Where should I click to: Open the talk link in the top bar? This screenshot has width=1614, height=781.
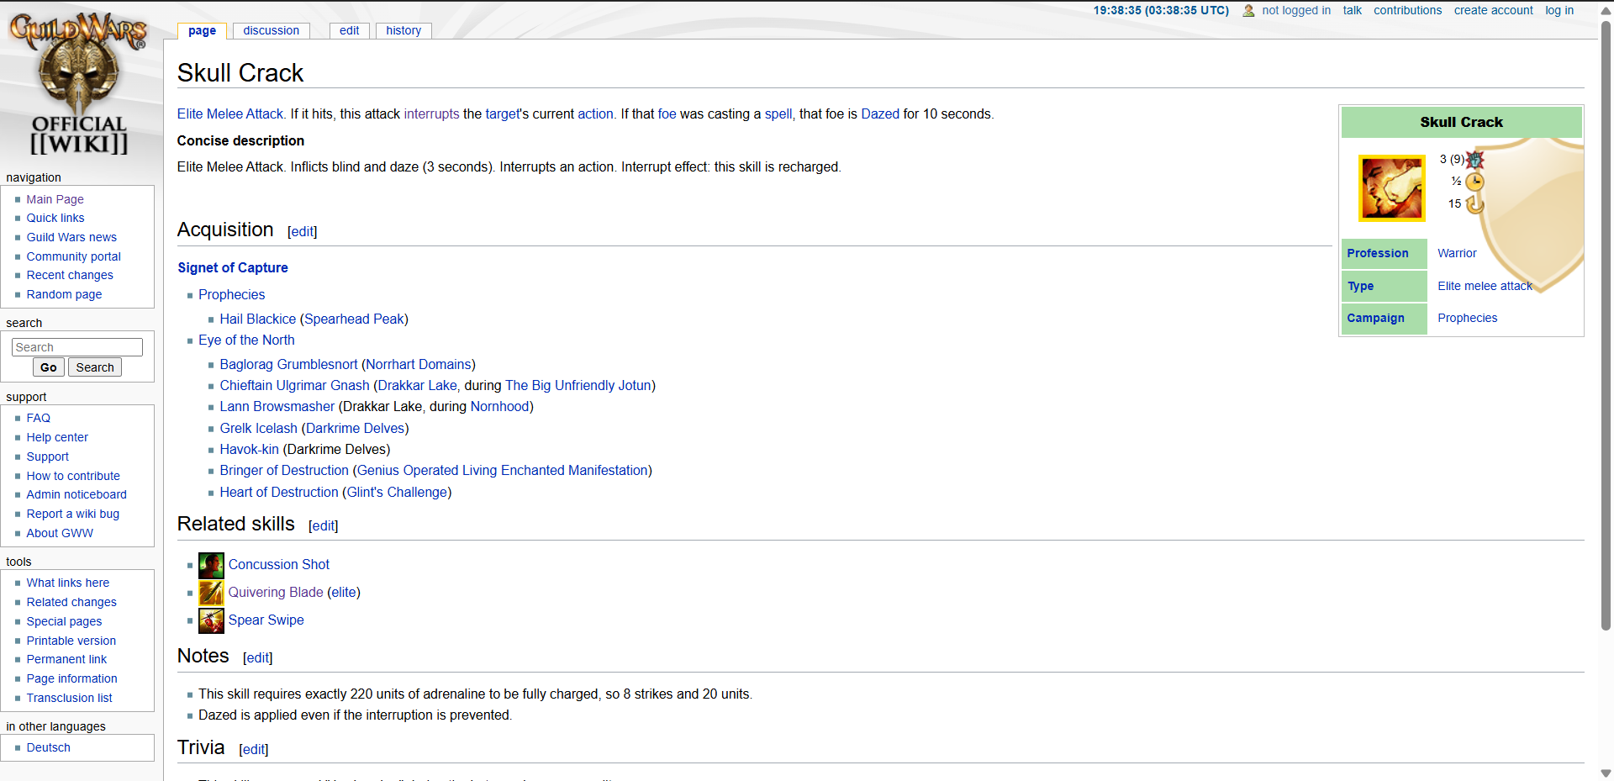(1352, 10)
